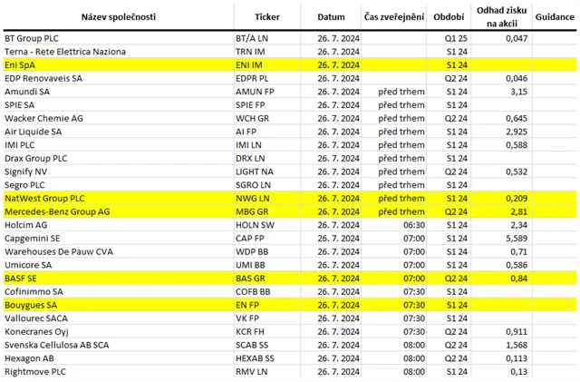Click the 'Guidance' column header
The width and height of the screenshot is (580, 382).
point(555,16)
